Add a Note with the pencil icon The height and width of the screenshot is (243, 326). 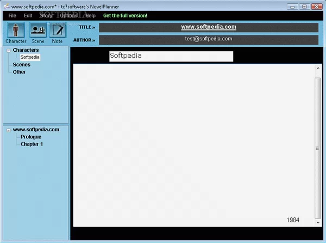[x=58, y=30]
